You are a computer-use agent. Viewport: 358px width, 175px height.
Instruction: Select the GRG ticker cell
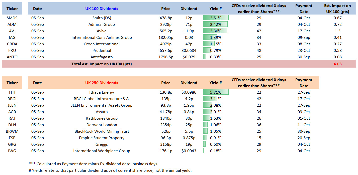pos(12,144)
